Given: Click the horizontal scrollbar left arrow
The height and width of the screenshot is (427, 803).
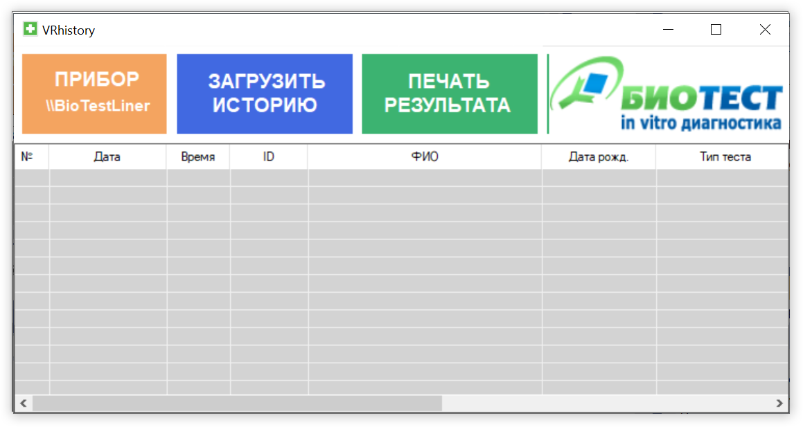Looking at the screenshot, I should click(x=24, y=403).
